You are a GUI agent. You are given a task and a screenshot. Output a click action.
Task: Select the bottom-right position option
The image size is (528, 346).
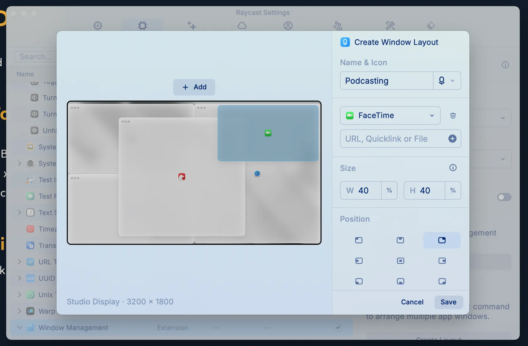pos(442,281)
